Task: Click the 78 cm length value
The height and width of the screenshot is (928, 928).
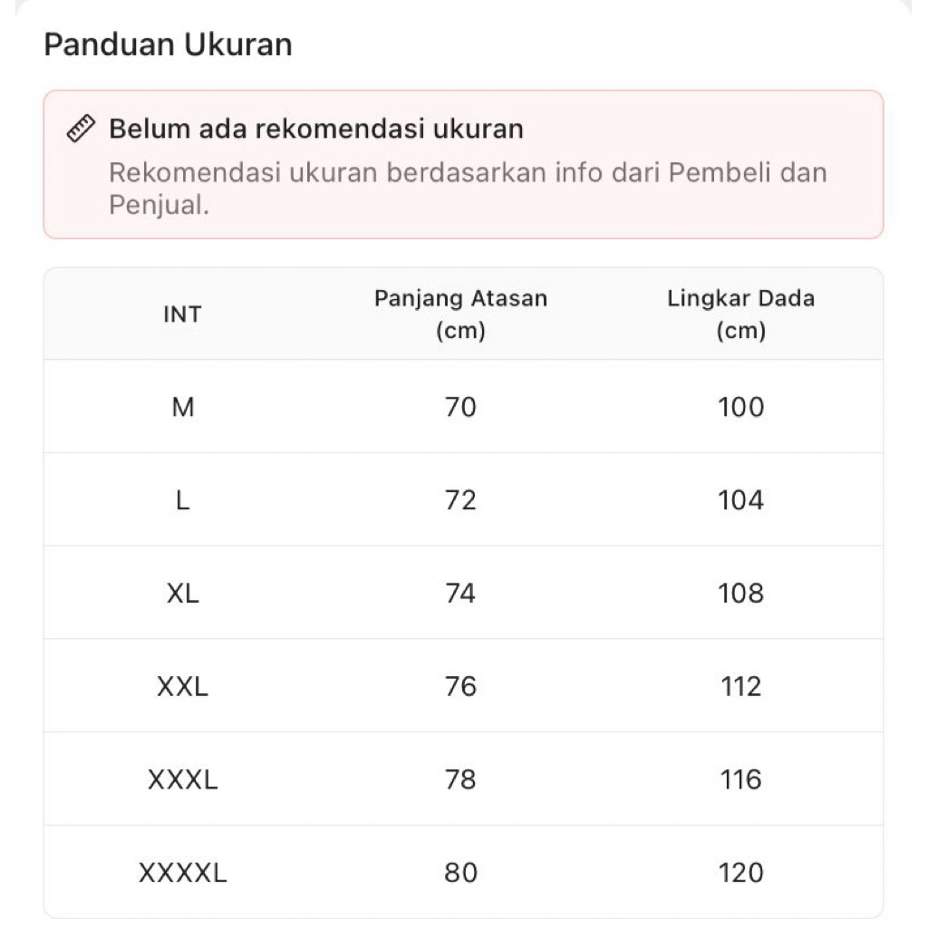Action: (460, 779)
